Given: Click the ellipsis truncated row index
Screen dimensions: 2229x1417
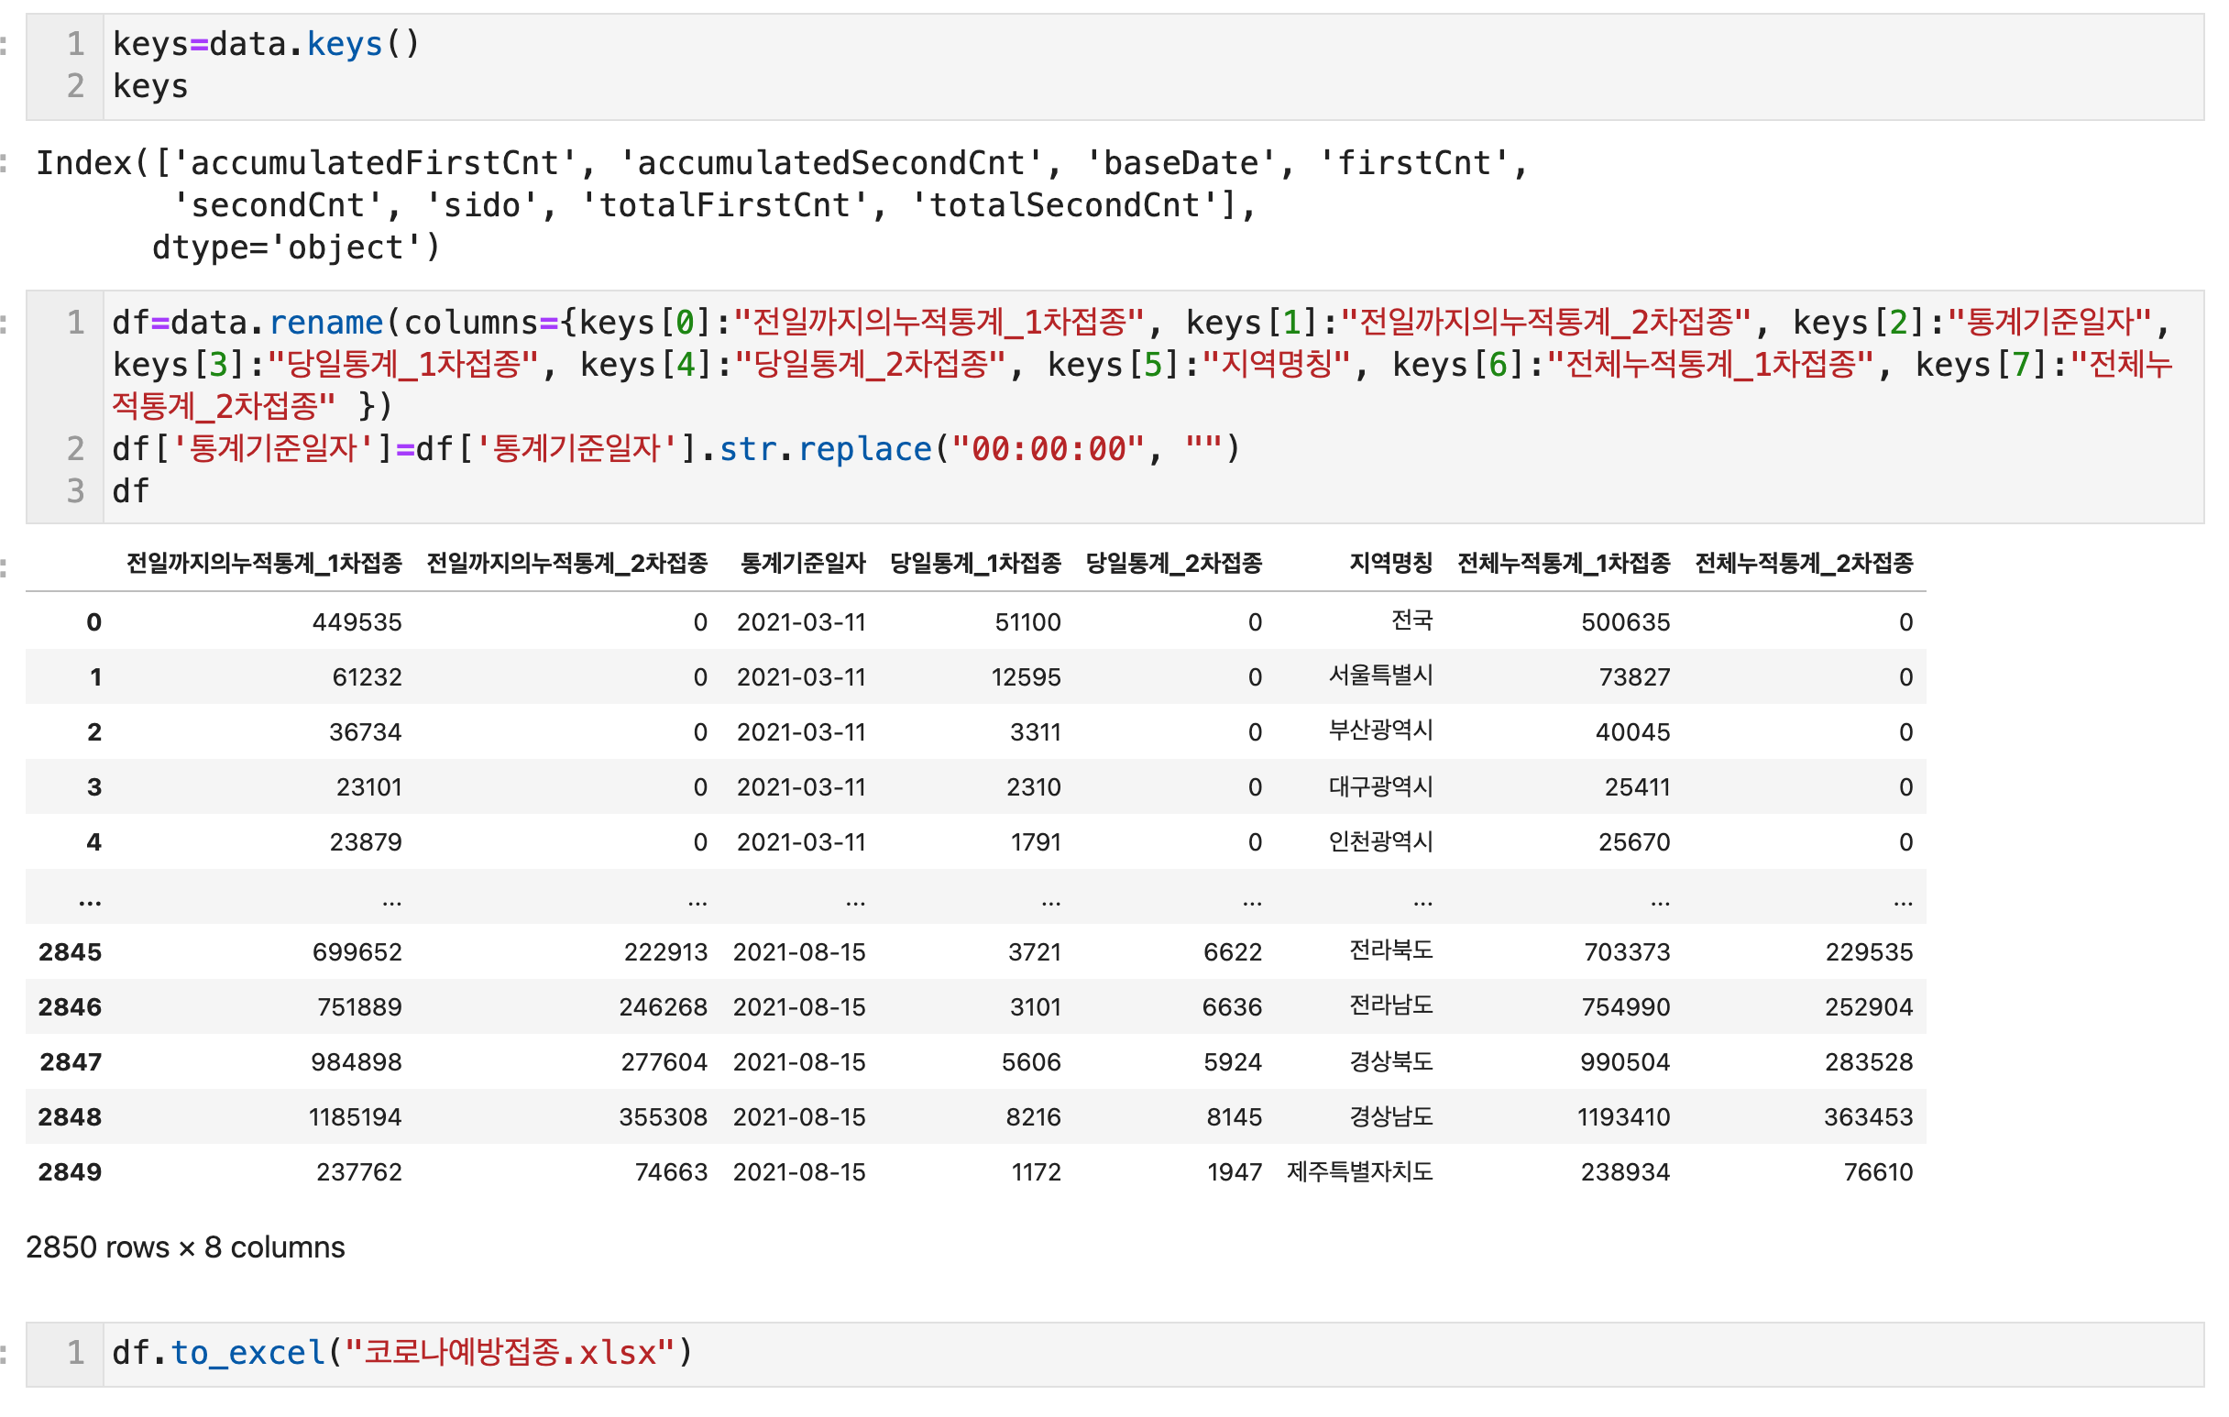Looking at the screenshot, I should point(90,898).
